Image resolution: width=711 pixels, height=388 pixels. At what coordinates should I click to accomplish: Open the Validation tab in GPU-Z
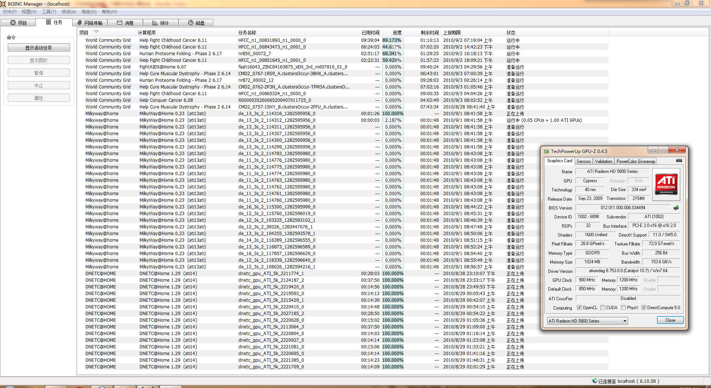(x=604, y=161)
